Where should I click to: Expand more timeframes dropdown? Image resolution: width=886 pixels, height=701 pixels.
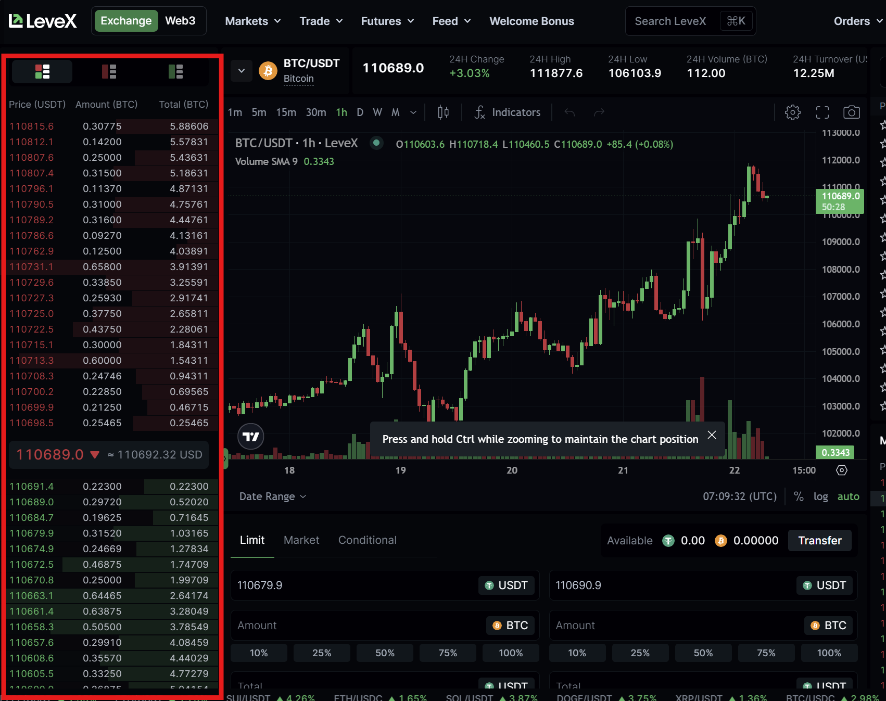tap(413, 112)
